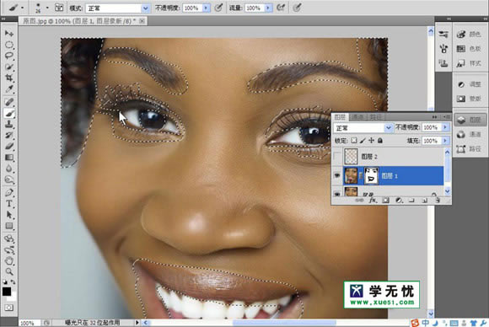Toggle Quick Mask mode button
The width and height of the screenshot is (489, 327).
(x=9, y=308)
